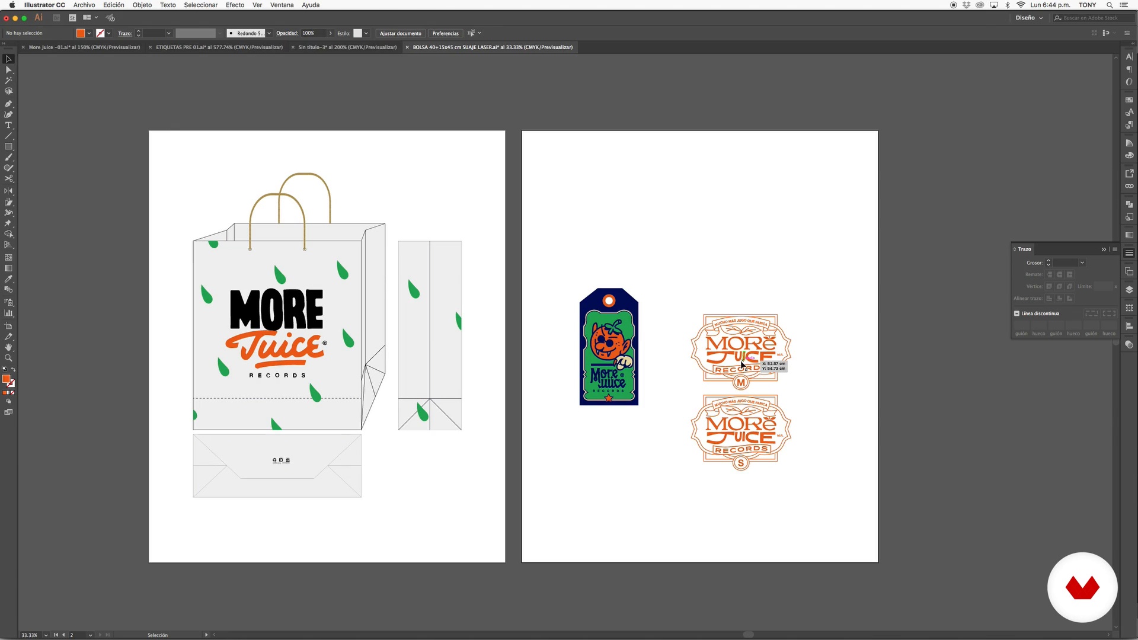Screen dimensions: 1138x640
Task: Select the Scissors tool
Action: tap(8, 178)
